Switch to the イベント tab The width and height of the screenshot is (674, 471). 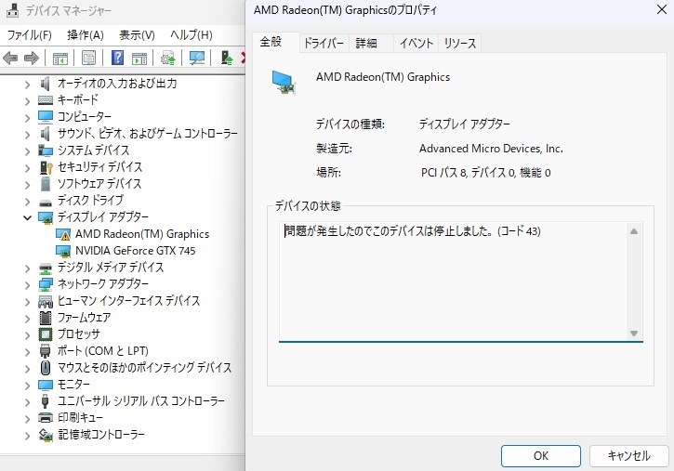[x=416, y=44]
